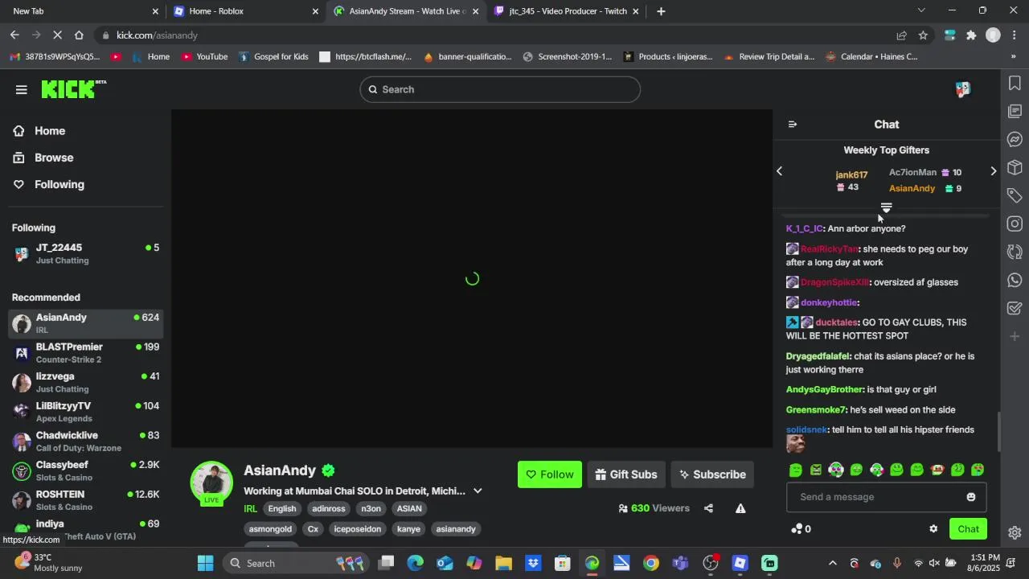
Task: Open WhatsApp in browser sidebar
Action: (x=1015, y=281)
